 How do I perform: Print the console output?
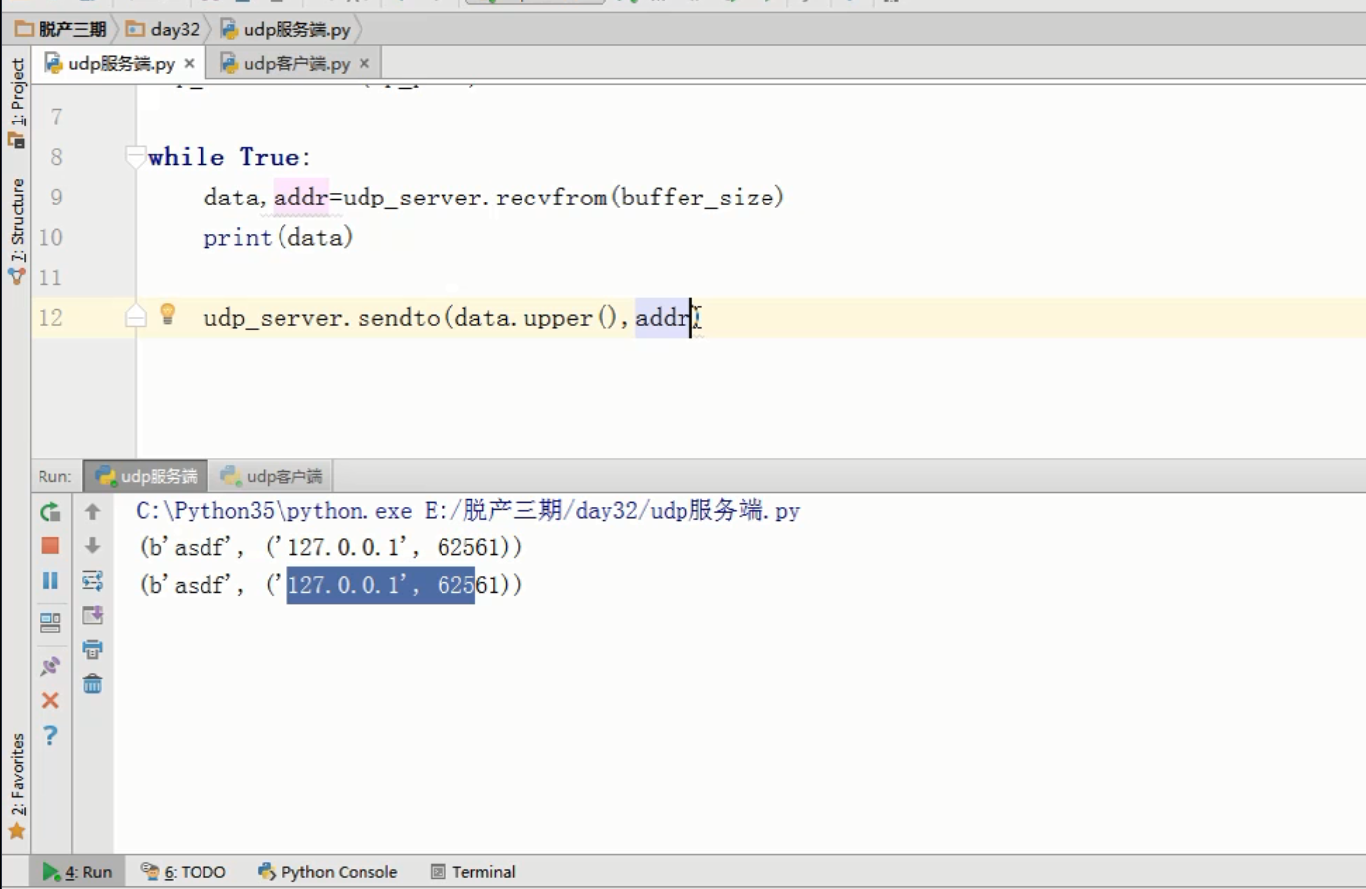tap(92, 650)
